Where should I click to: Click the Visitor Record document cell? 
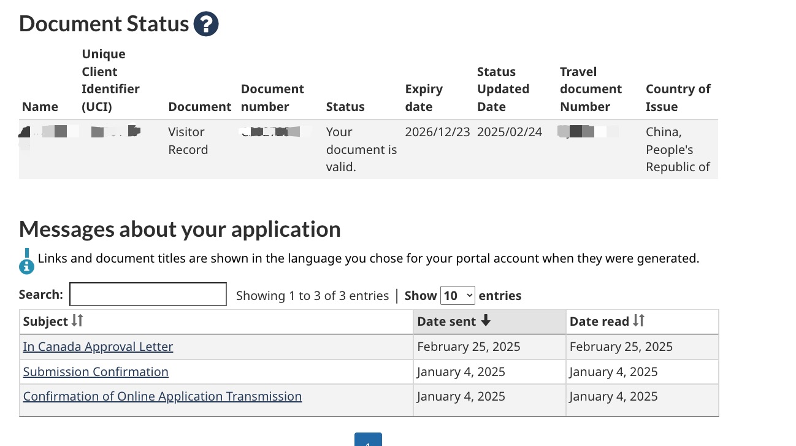(188, 141)
